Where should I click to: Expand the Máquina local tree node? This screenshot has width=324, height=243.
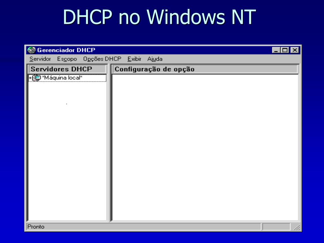click(x=30, y=78)
